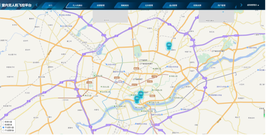Click the 沈阳火车东站 station icon
The width and height of the screenshot is (266, 135).
pos(167,67)
